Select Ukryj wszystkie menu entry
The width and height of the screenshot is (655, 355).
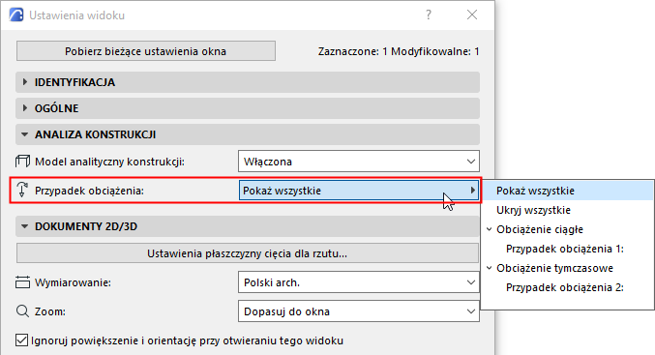coord(567,210)
